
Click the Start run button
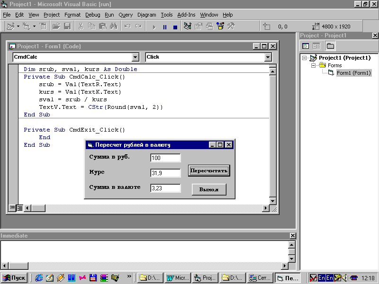154,27
